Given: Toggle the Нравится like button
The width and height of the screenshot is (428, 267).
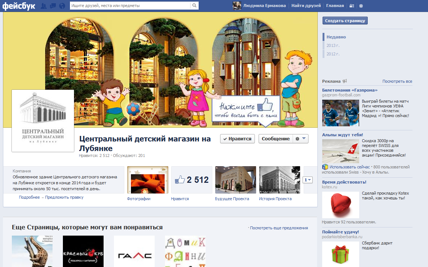Looking at the screenshot, I should click(237, 139).
